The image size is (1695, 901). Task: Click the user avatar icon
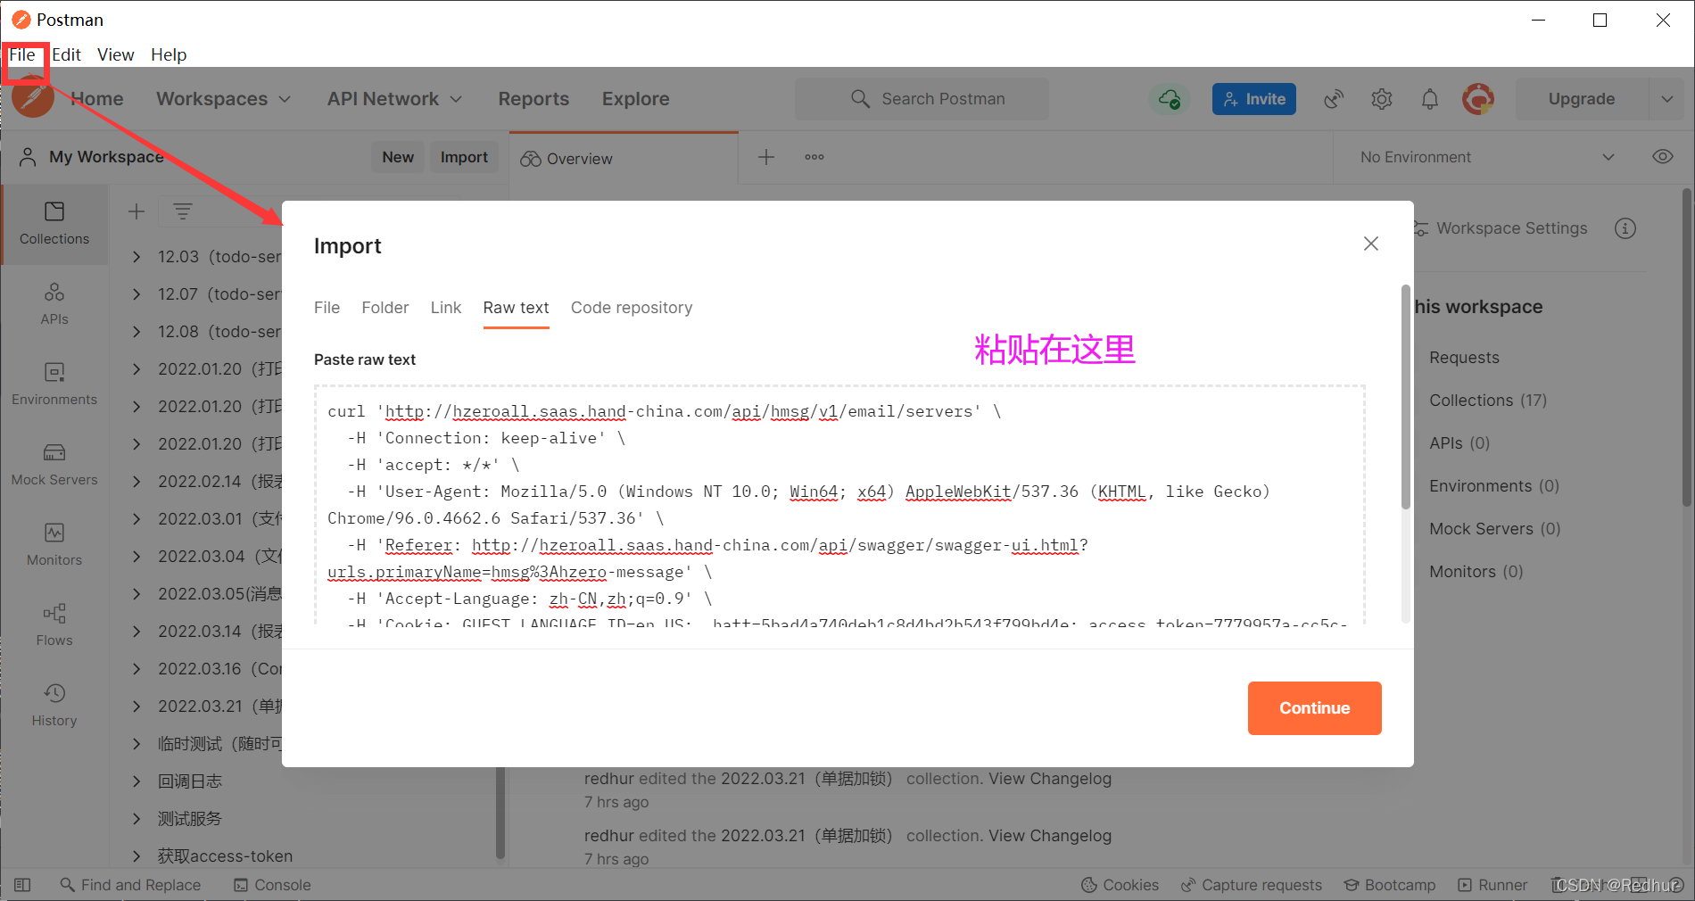[1478, 99]
